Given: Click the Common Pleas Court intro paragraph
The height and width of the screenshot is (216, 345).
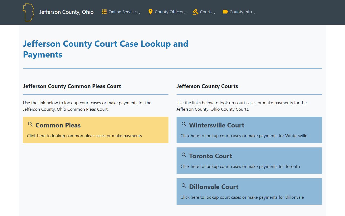Looking at the screenshot, I should 87,106.
